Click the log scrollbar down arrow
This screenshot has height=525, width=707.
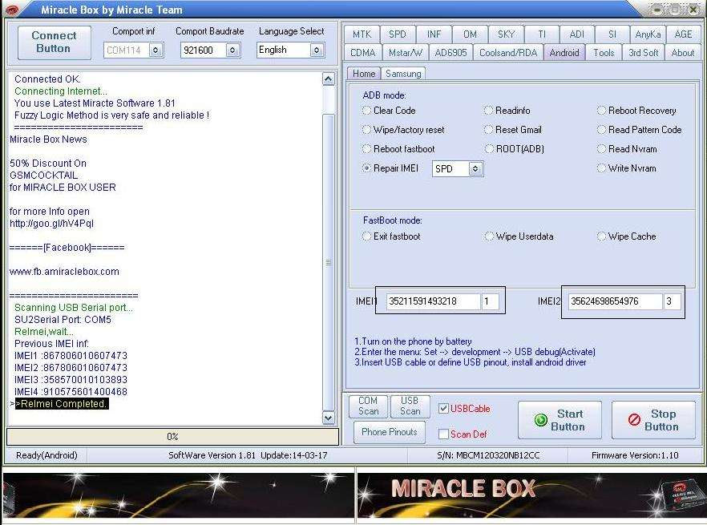point(329,418)
